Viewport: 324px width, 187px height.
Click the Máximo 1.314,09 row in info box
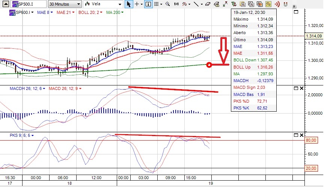click(x=253, y=19)
